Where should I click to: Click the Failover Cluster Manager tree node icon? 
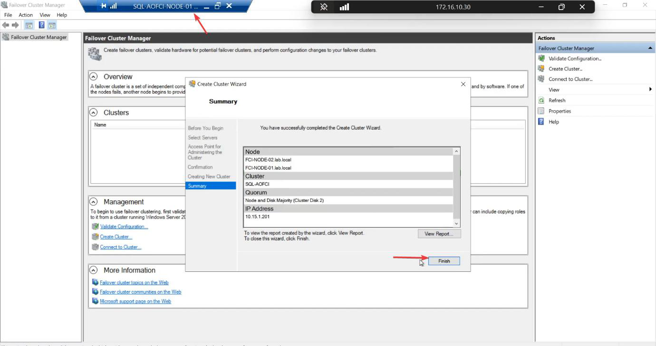tap(6, 37)
